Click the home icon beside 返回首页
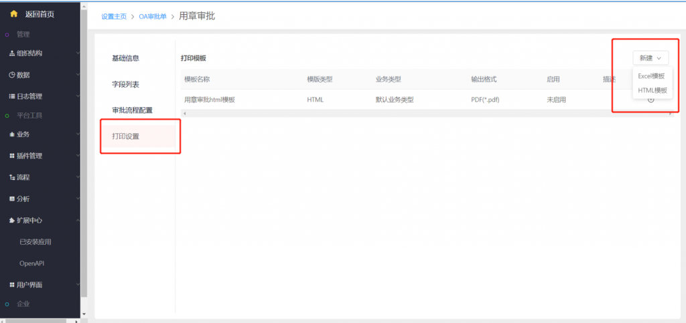 coord(13,13)
